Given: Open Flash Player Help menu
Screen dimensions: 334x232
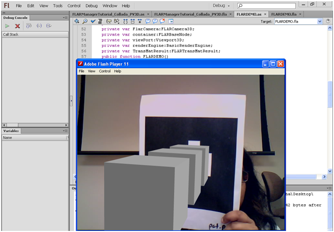Looking at the screenshot, I should (118, 71).
